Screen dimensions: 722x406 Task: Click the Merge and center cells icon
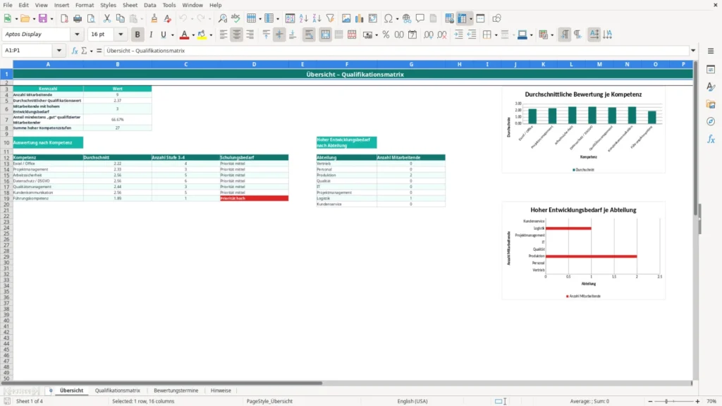point(325,35)
